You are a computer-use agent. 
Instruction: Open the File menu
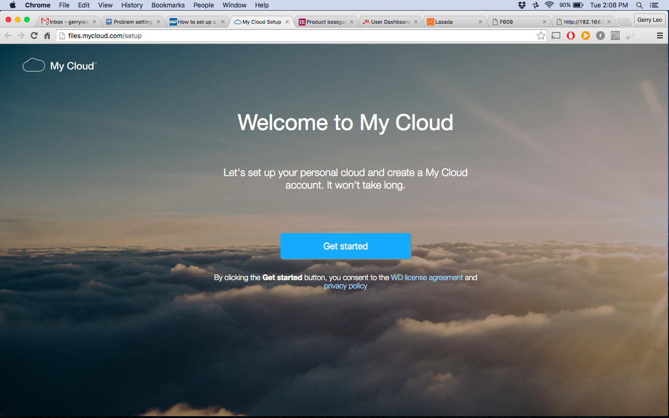[x=64, y=5]
